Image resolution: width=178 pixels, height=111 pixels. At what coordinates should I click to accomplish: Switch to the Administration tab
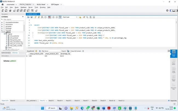point(6,53)
